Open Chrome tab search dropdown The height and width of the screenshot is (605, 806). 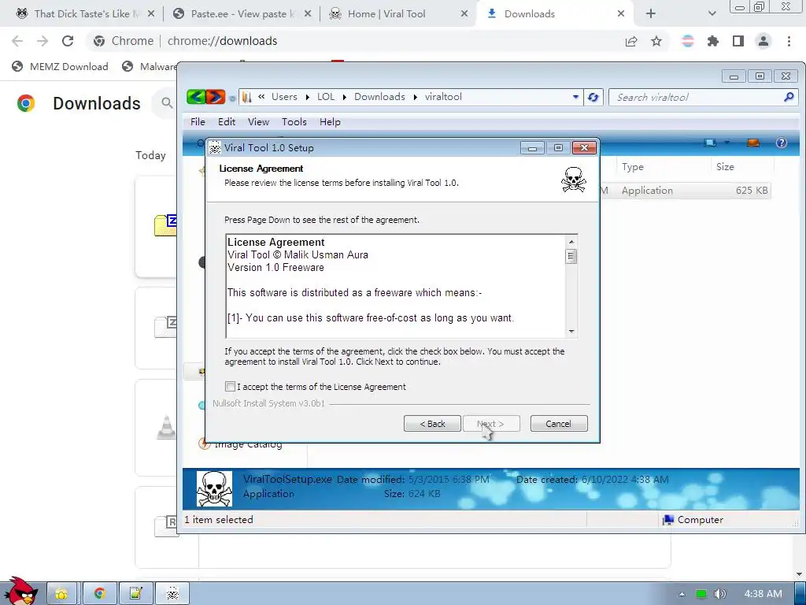click(712, 14)
